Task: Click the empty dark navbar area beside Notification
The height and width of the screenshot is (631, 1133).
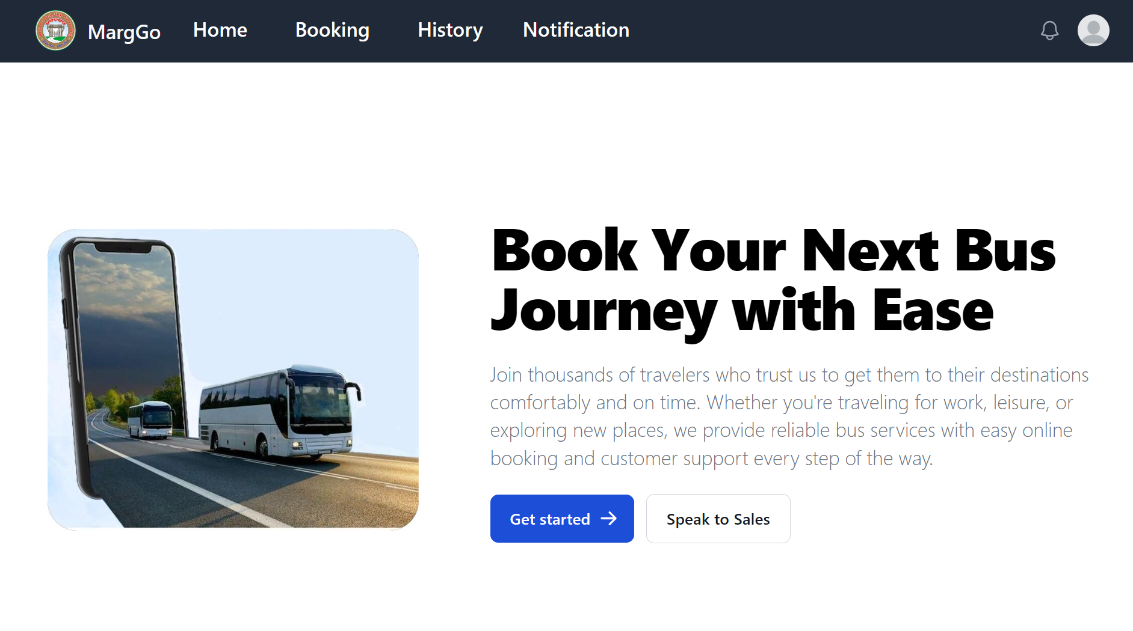Action: click(830, 31)
